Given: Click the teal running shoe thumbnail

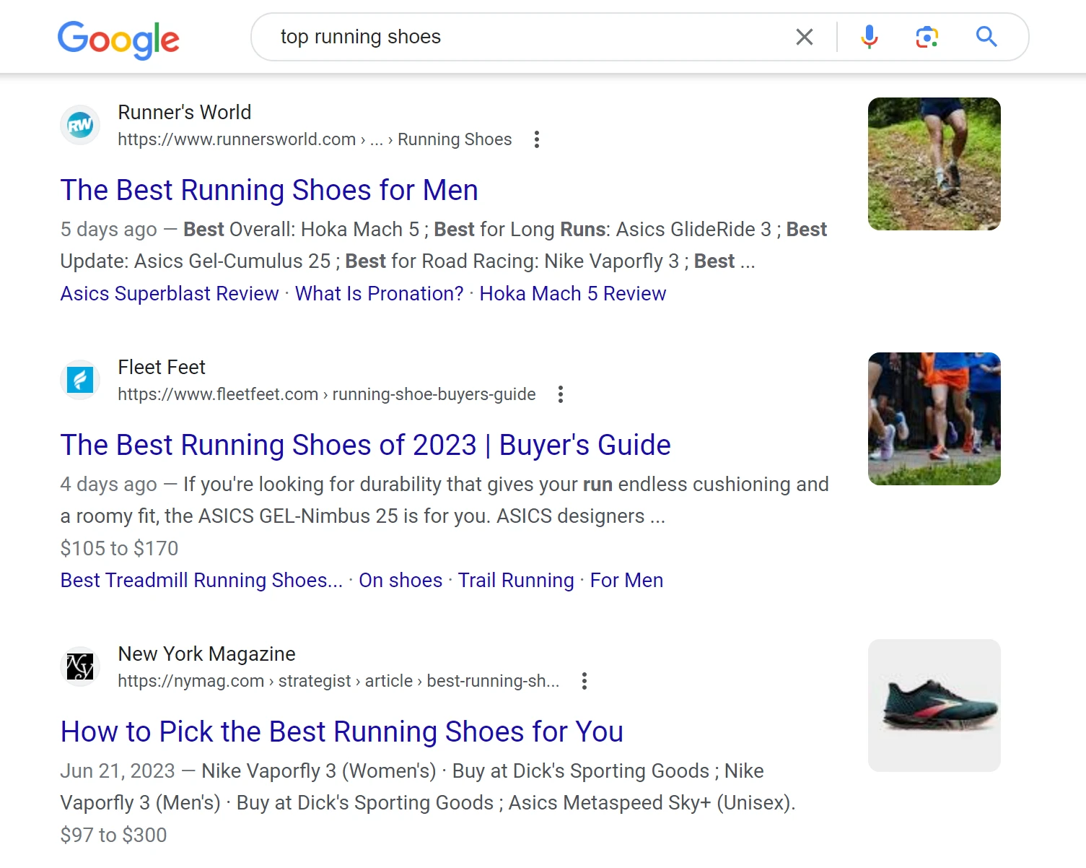Looking at the screenshot, I should (x=934, y=706).
